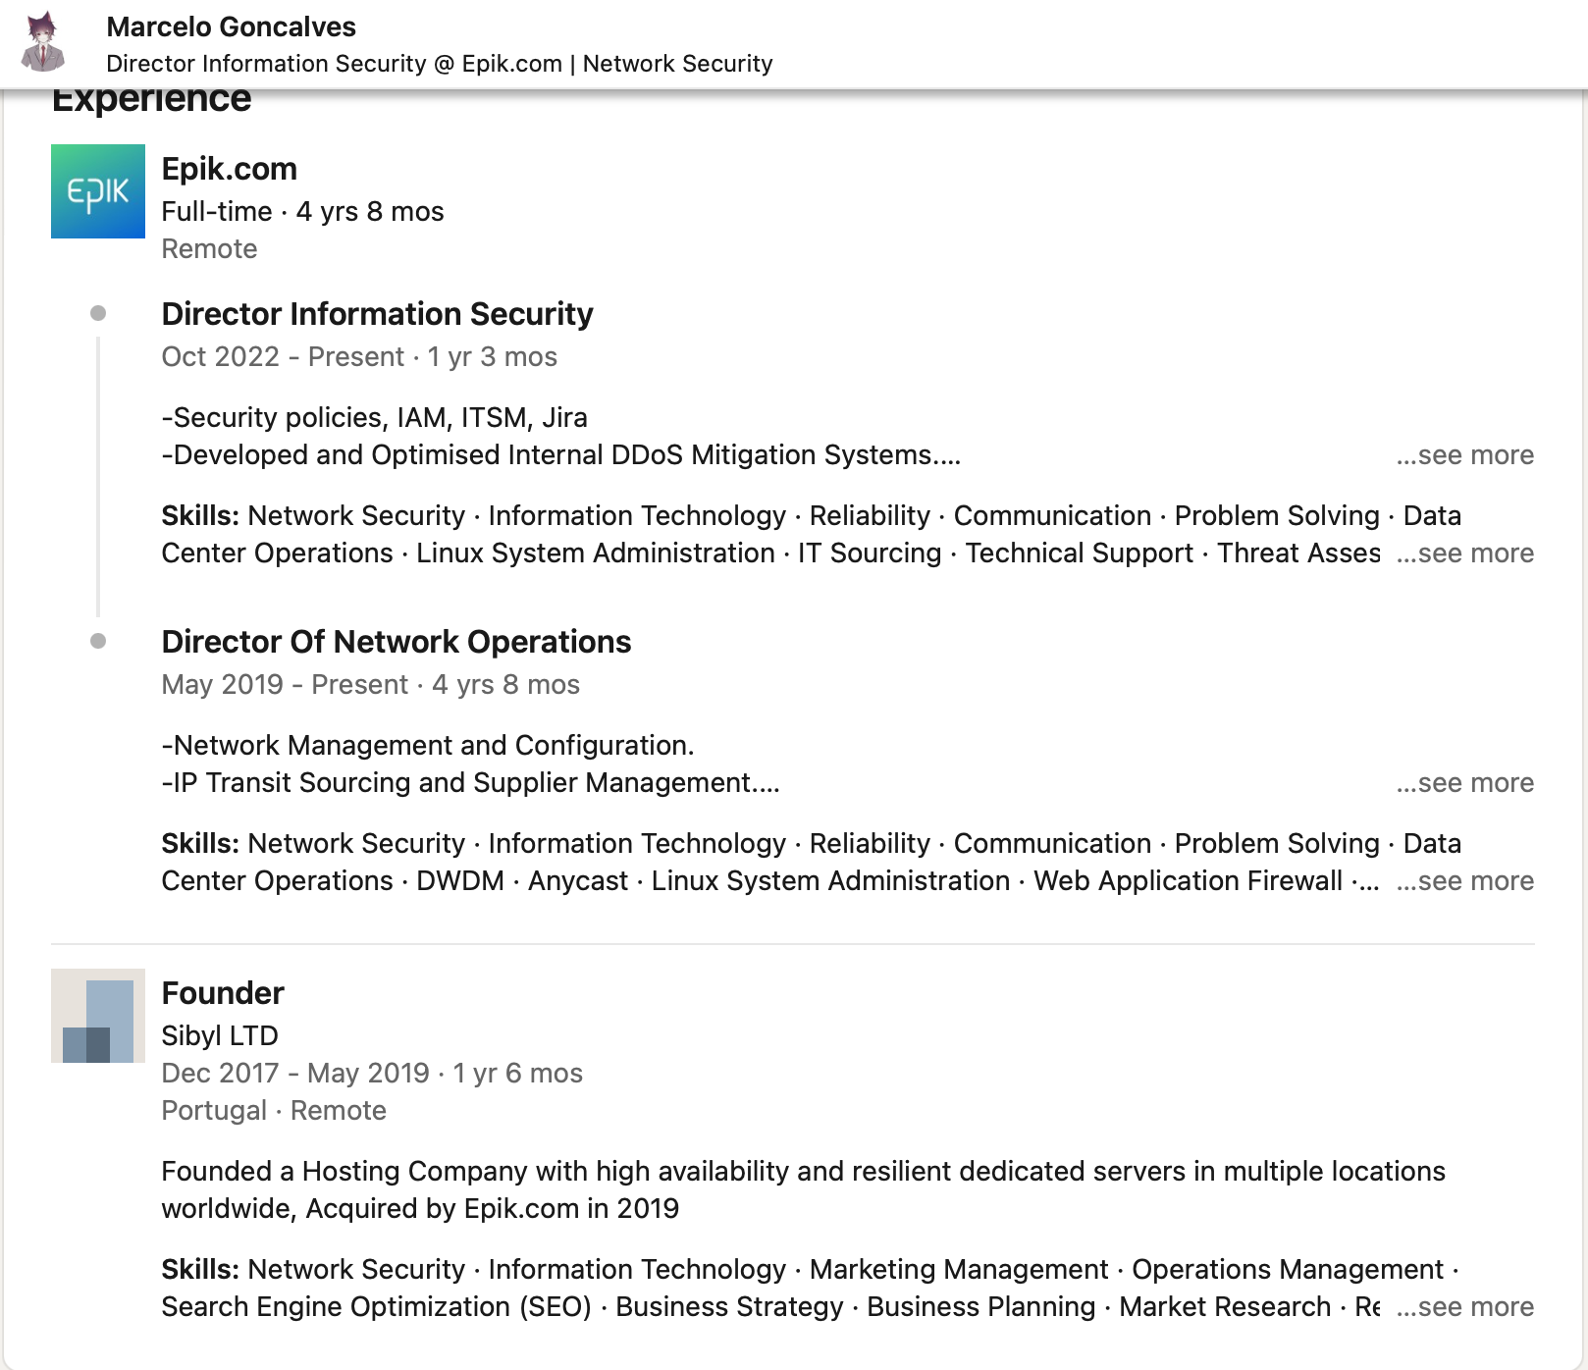Click Marcelo Goncalves profile avatar
The image size is (1588, 1370).
[x=43, y=43]
